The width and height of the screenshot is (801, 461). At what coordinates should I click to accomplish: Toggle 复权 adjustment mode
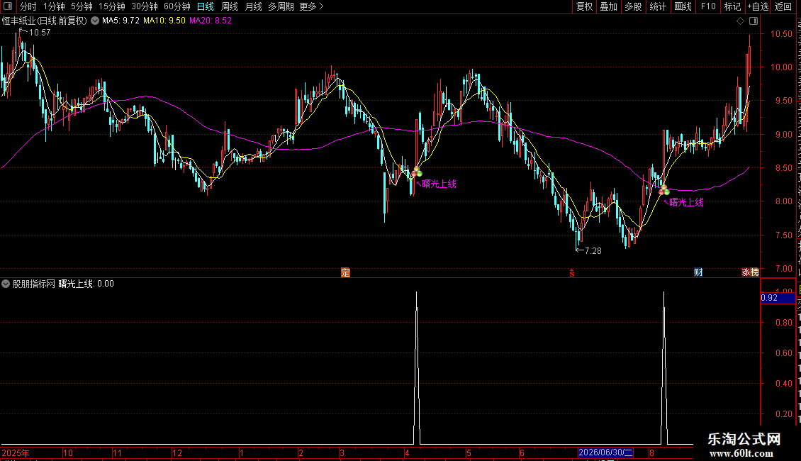click(x=584, y=6)
